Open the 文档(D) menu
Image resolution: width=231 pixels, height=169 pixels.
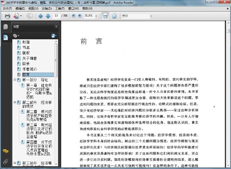(47, 8)
